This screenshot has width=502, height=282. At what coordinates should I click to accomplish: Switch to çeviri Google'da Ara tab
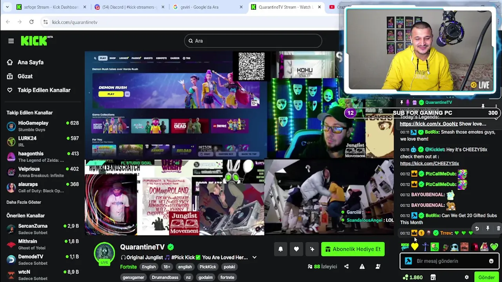pyautogui.click(x=208, y=7)
